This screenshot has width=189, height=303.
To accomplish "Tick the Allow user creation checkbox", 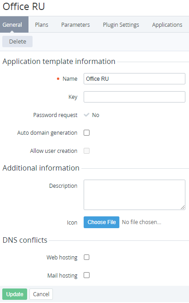I will pos(86,151).
